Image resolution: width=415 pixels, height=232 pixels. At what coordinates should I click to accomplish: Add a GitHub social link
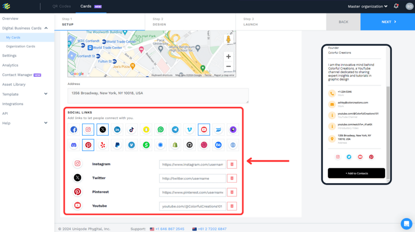click(x=190, y=145)
